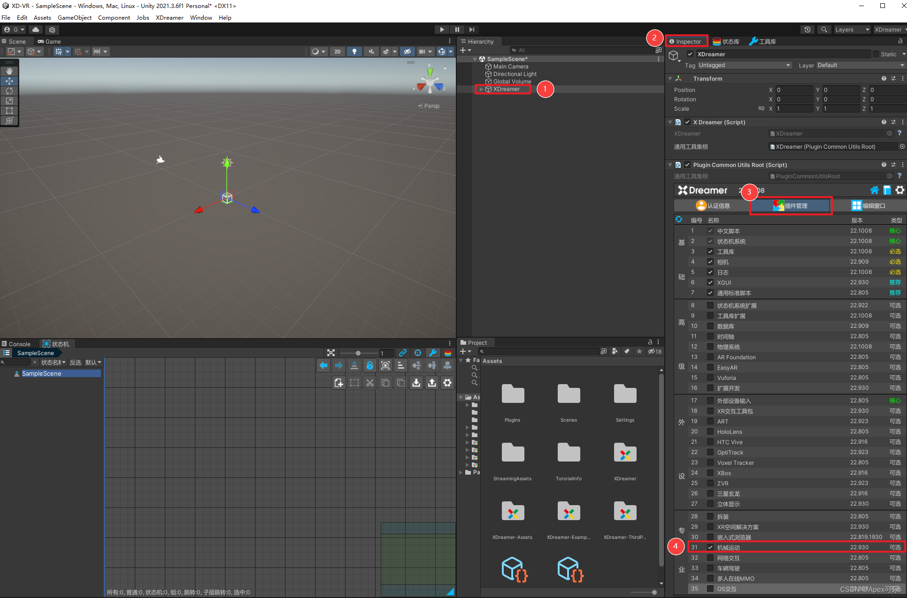The image size is (907, 598).
Task: Click the state machine lock icon
Action: (370, 365)
